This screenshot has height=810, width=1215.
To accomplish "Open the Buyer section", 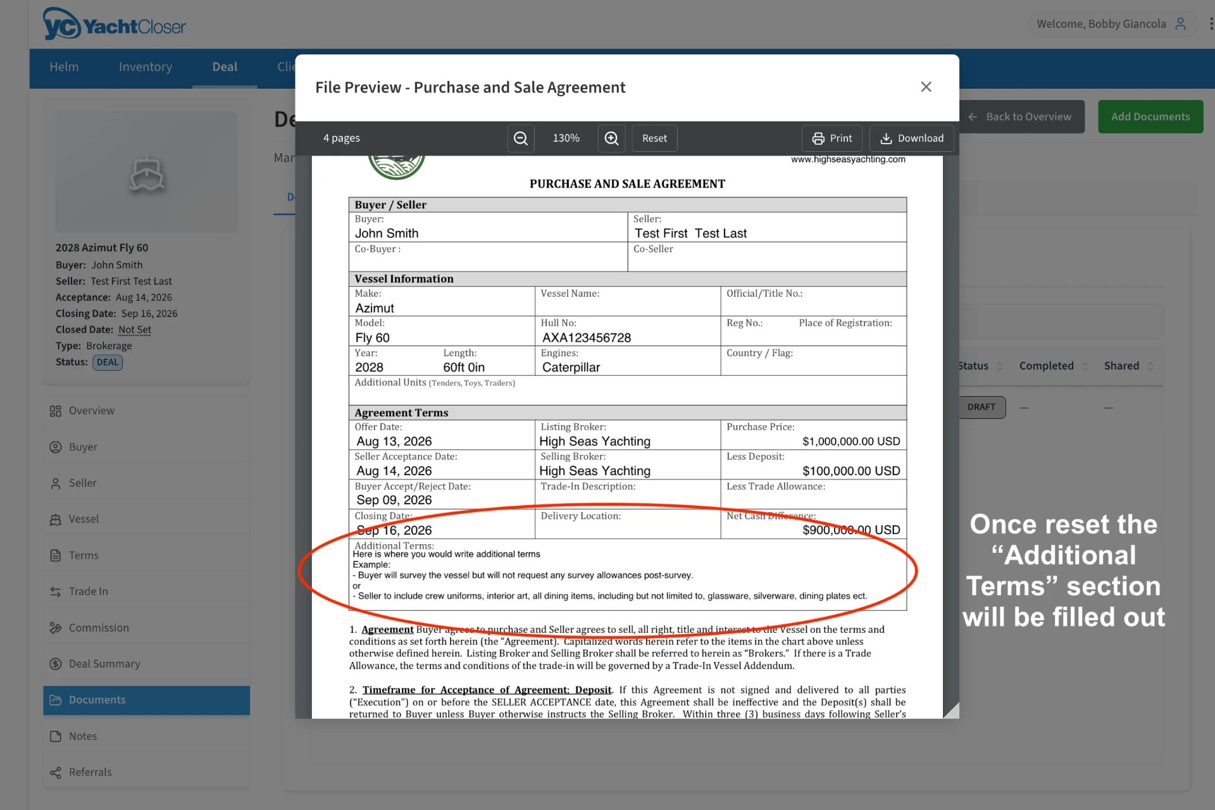I will pos(146,447).
